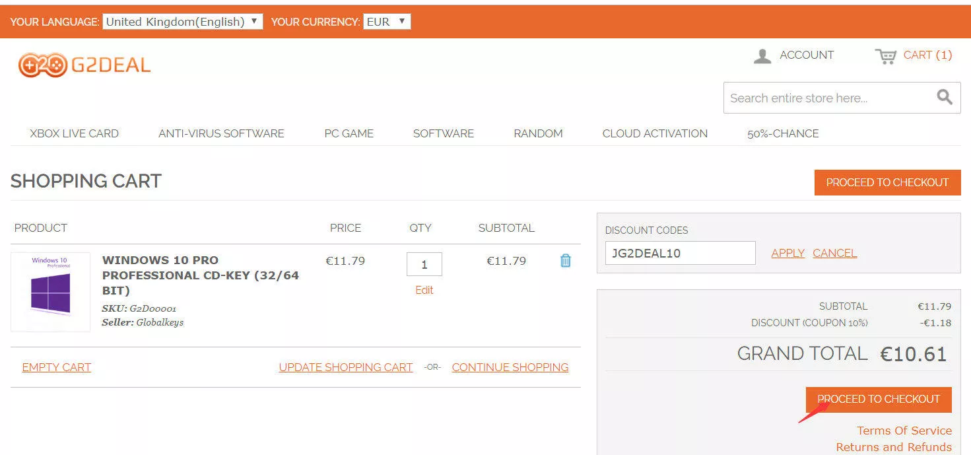Open the RANDOM menu
The width and height of the screenshot is (971, 455).
point(538,133)
